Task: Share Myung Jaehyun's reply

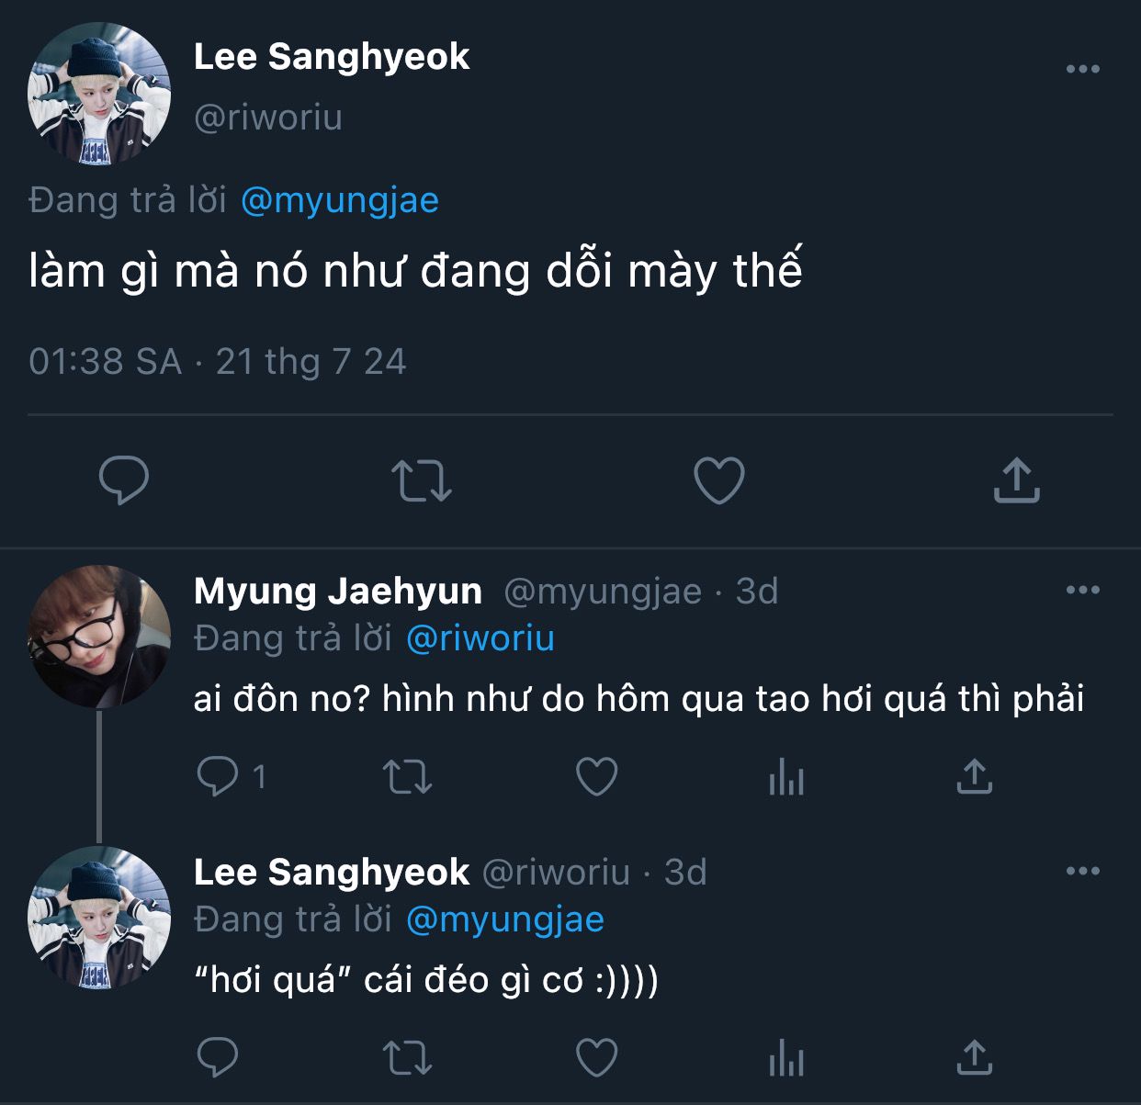Action: click(974, 777)
